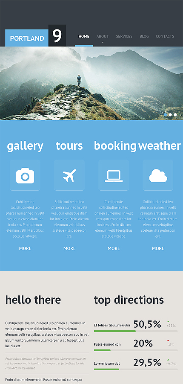Screen dimensions: 183x384
Task: Open the Contacts menu item
Action: [x=165, y=36]
